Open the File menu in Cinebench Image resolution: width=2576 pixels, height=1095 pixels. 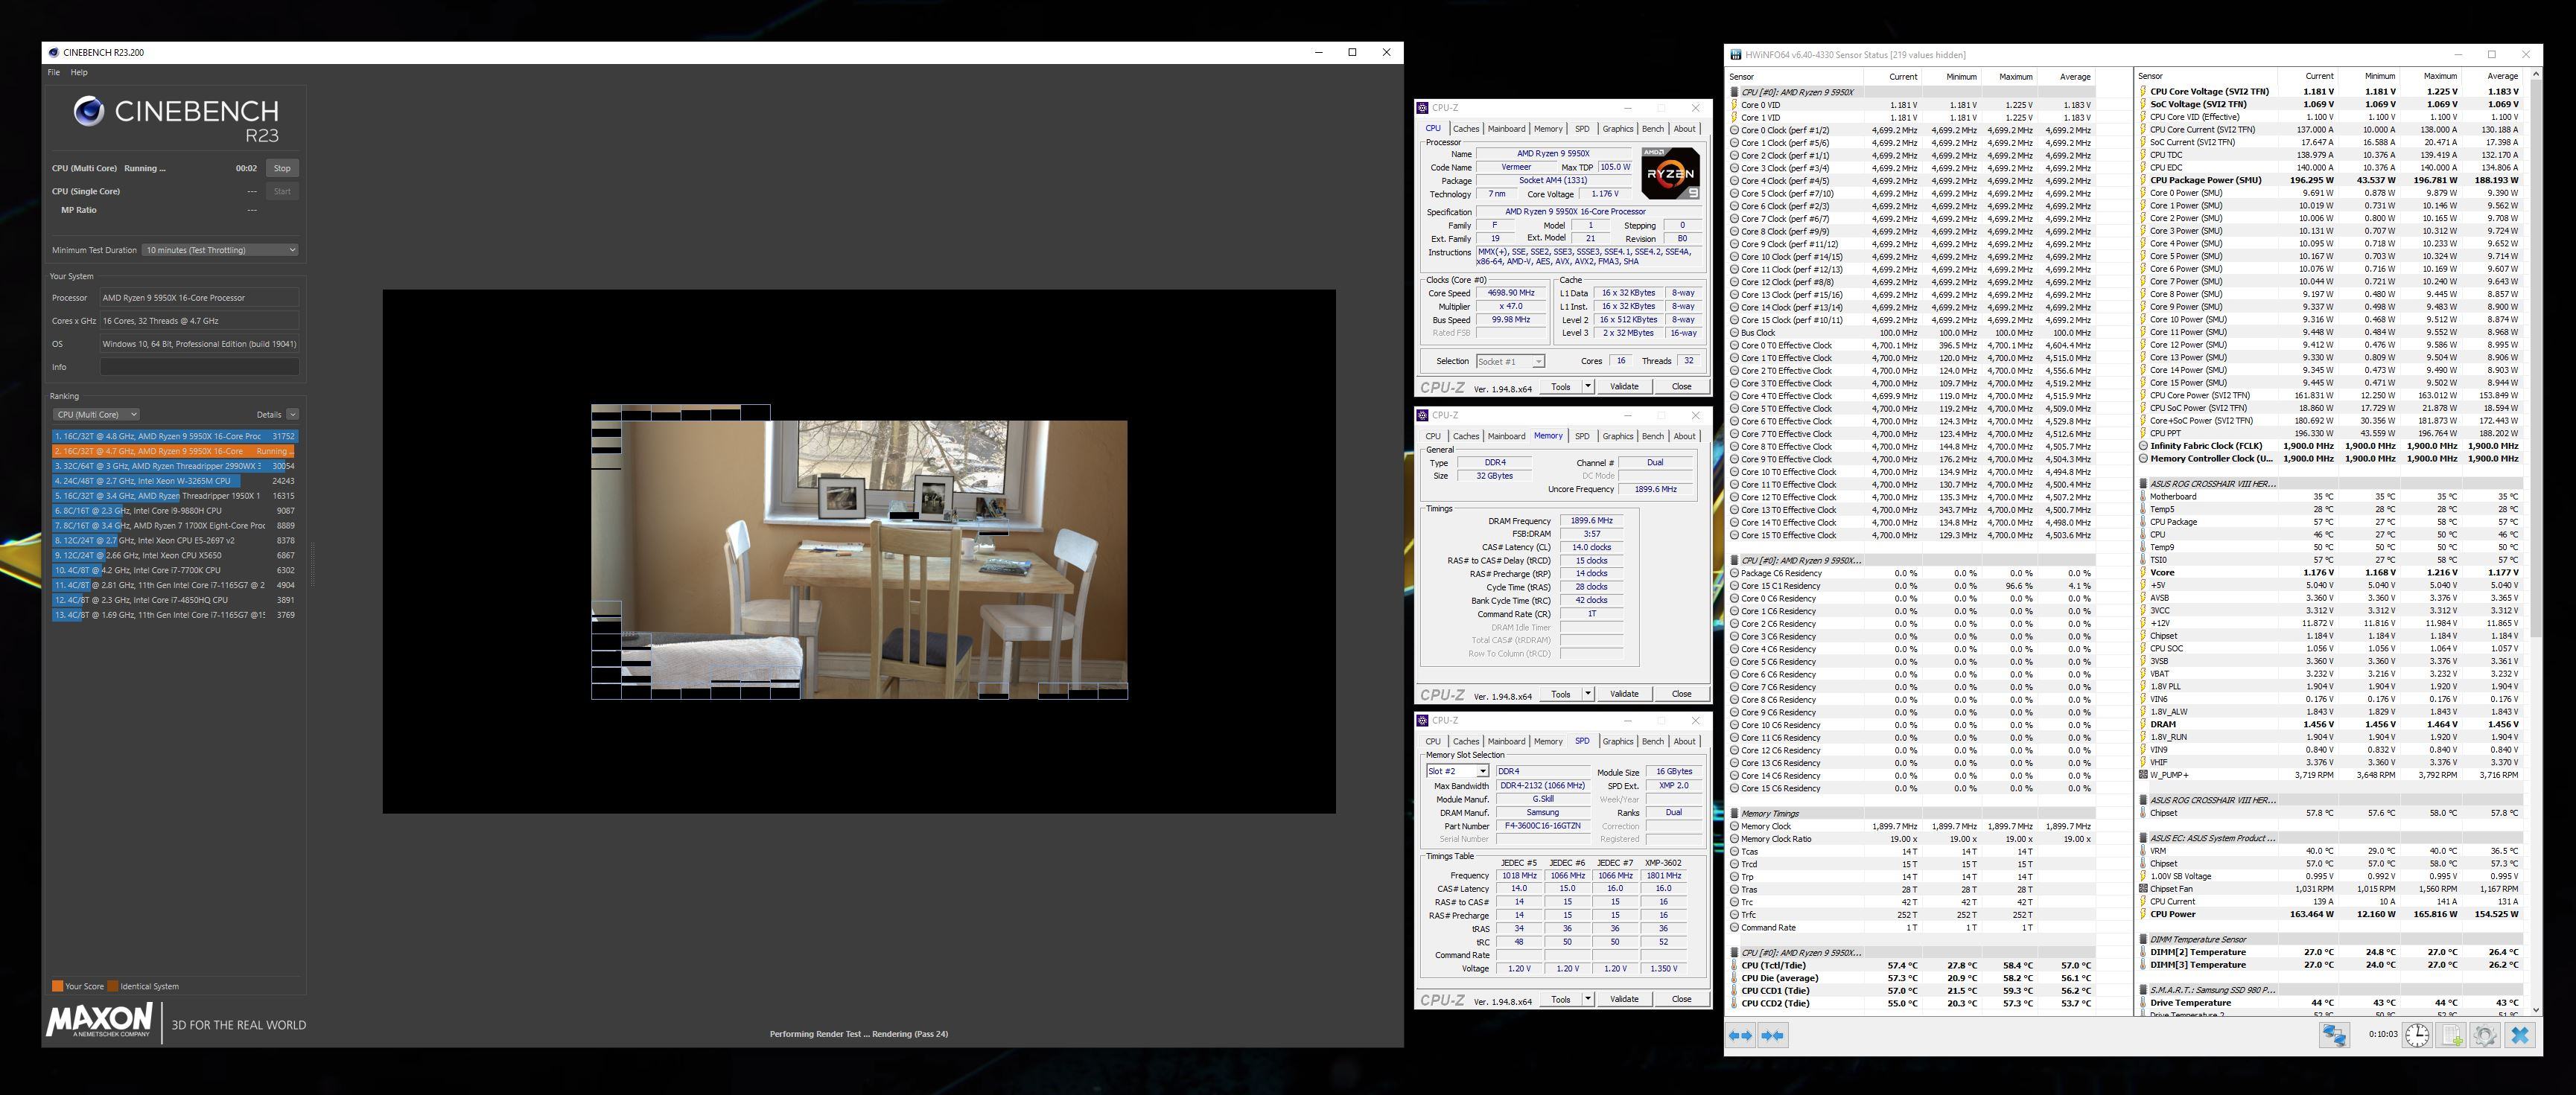(54, 72)
